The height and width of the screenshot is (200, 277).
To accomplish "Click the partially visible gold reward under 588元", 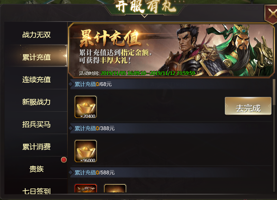I will 115,188.
